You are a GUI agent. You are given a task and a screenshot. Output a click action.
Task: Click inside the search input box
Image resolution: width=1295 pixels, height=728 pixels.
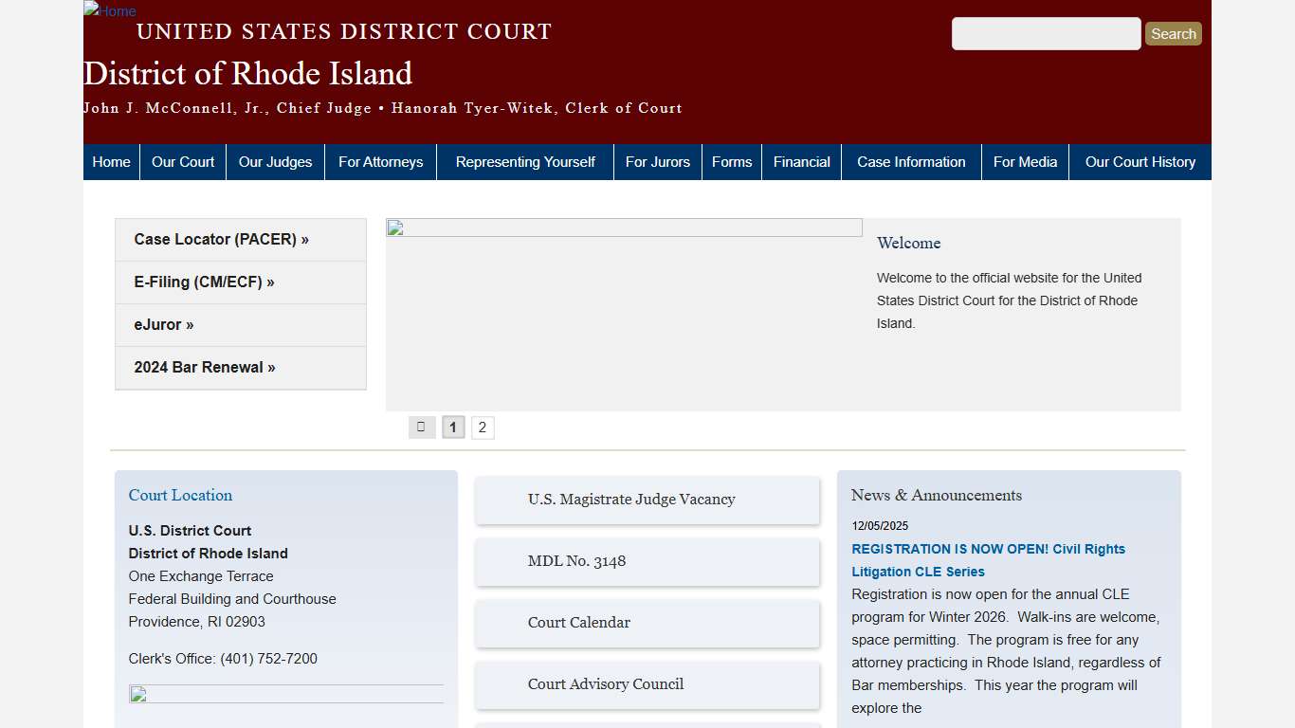(x=1046, y=33)
